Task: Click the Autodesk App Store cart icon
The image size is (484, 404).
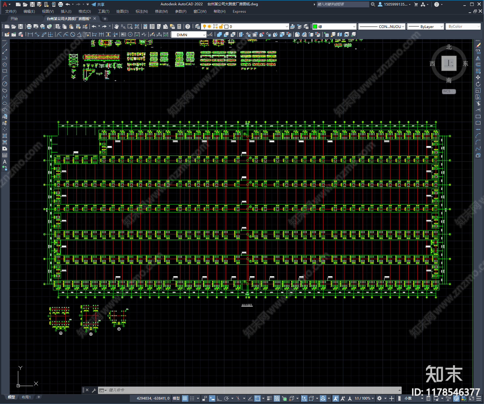Action: coord(416,4)
